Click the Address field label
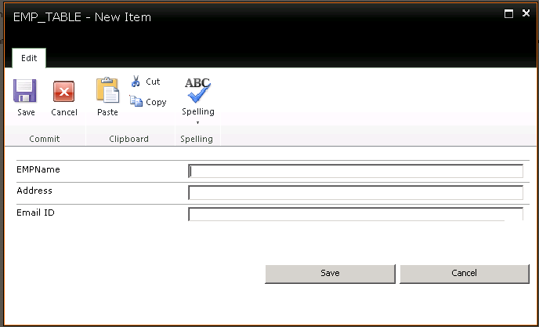Image resolution: width=539 pixels, height=327 pixels. [x=34, y=191]
